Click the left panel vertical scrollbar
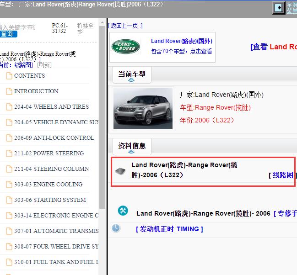This screenshot has width=297, height=275. coord(102,117)
